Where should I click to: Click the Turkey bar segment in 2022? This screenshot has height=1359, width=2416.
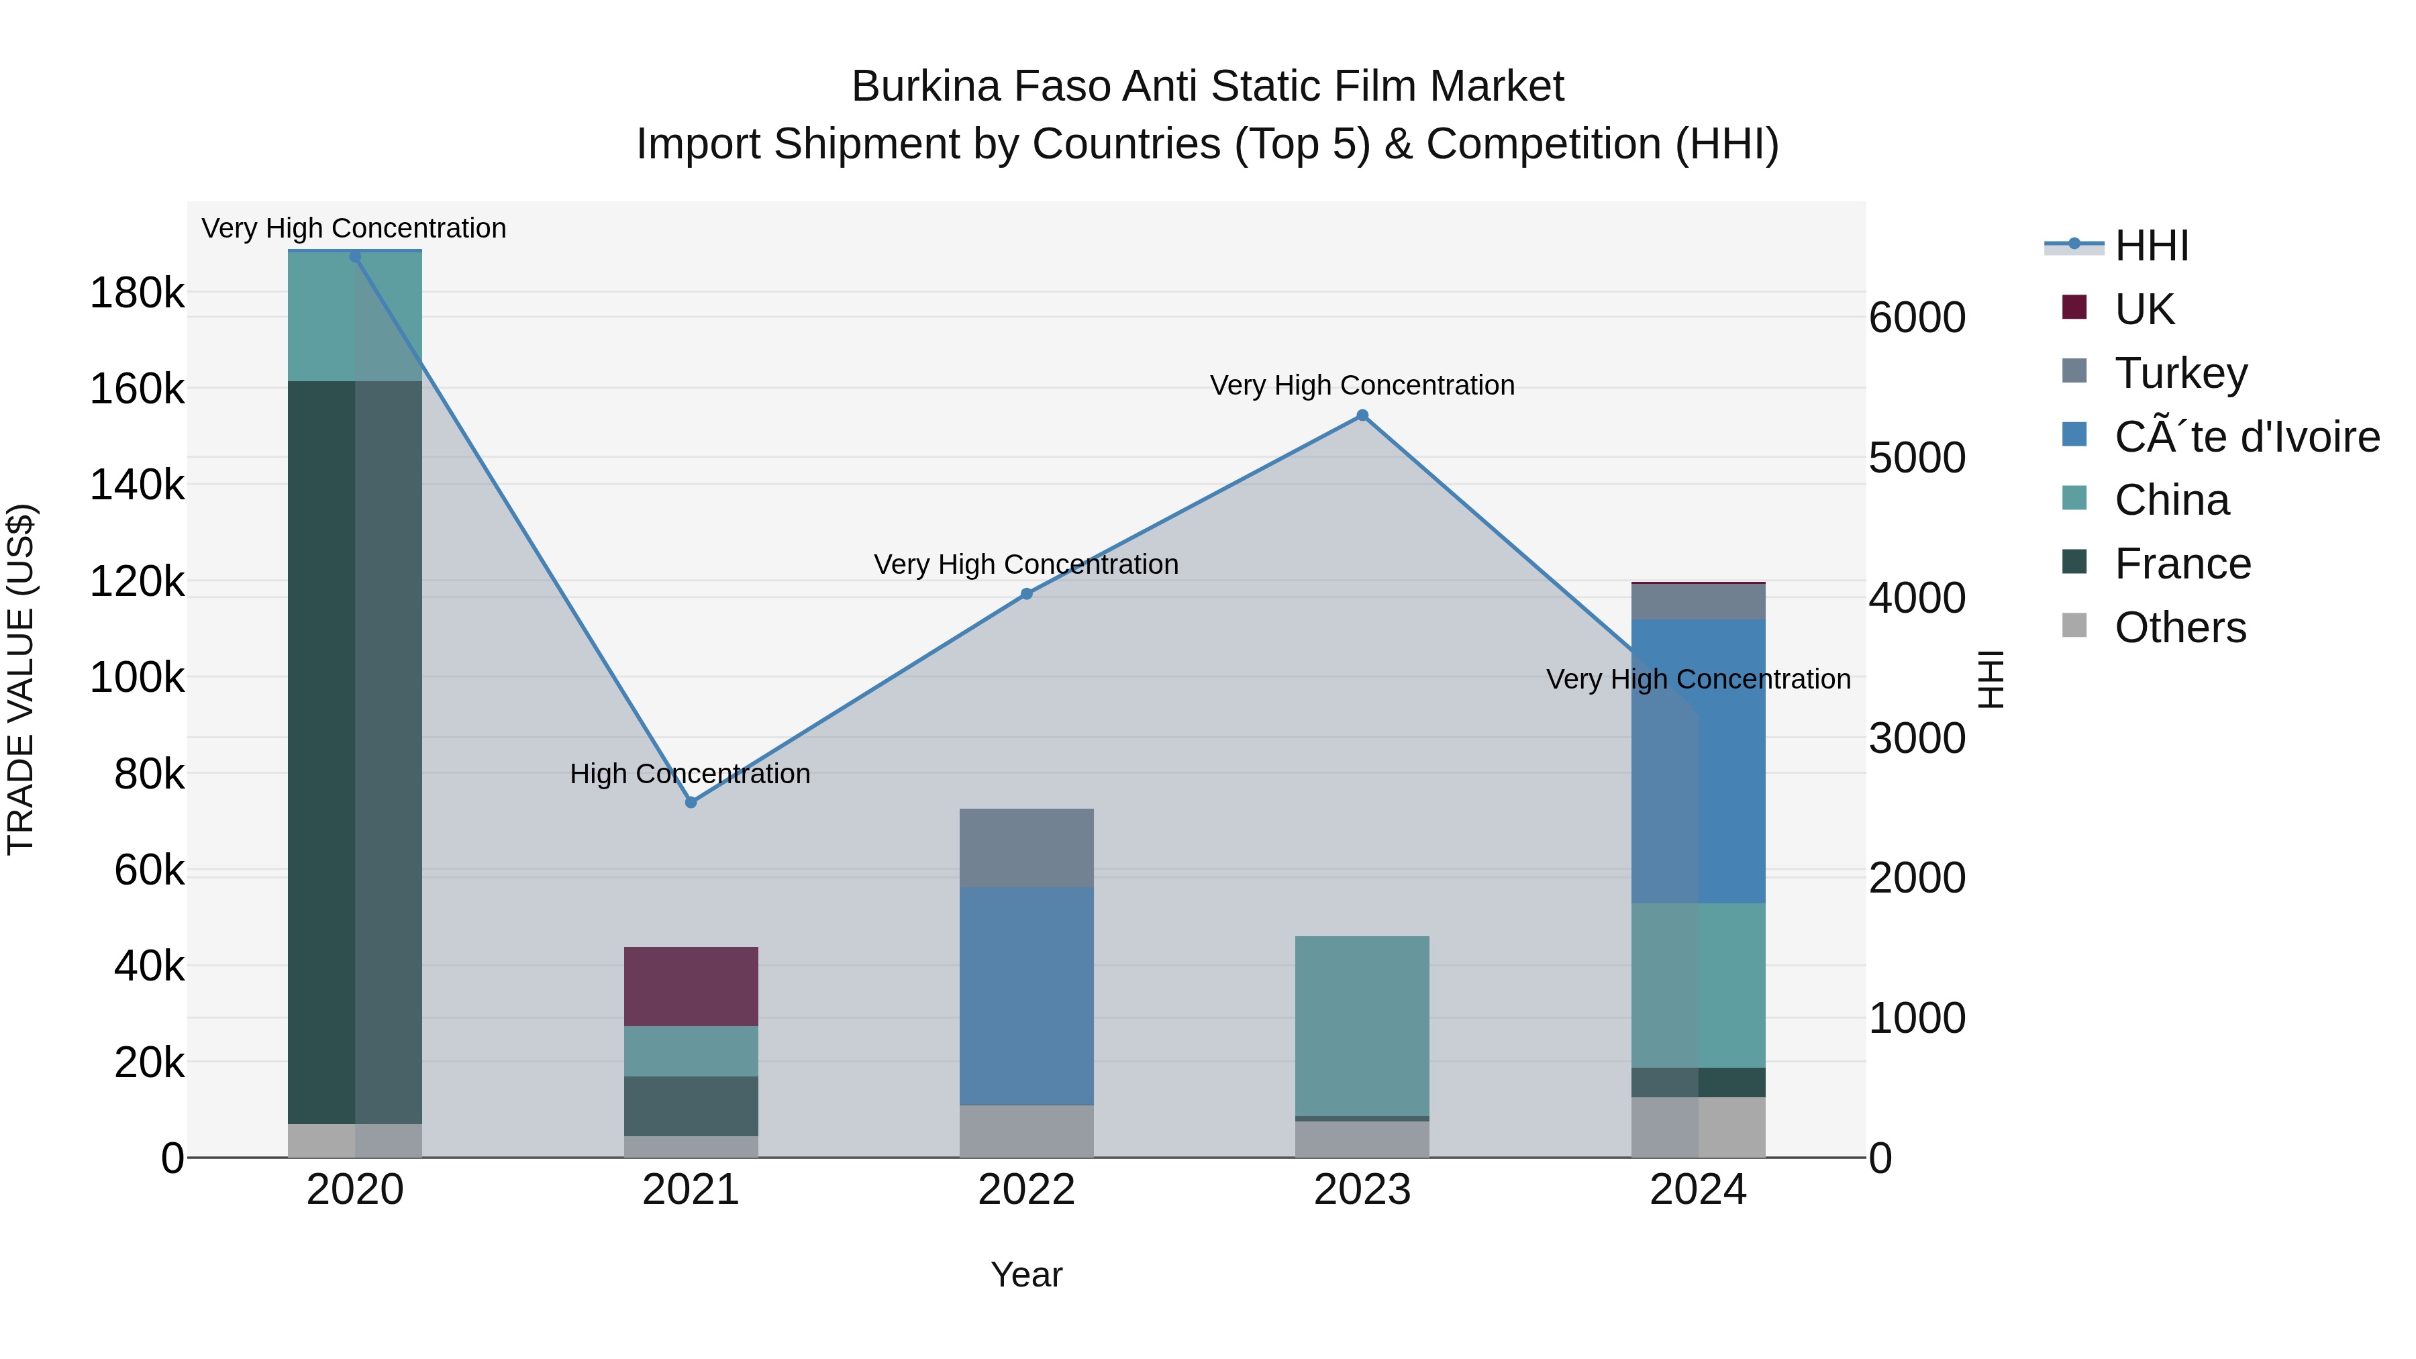point(1027,848)
